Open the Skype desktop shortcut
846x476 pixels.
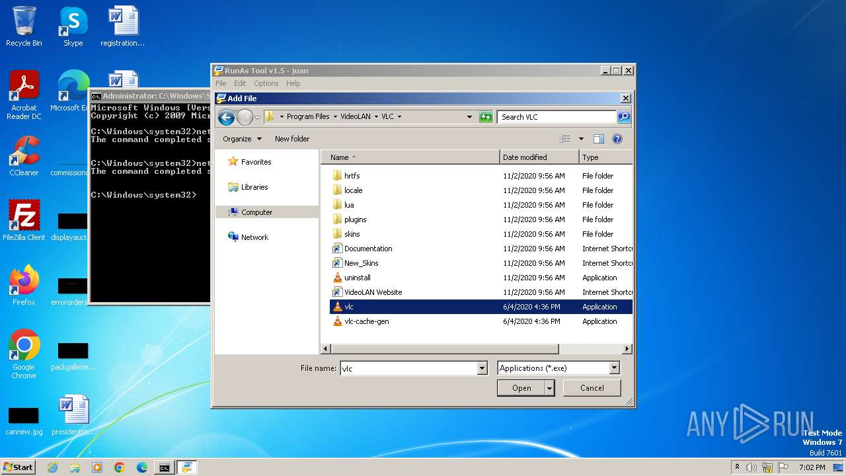click(73, 26)
